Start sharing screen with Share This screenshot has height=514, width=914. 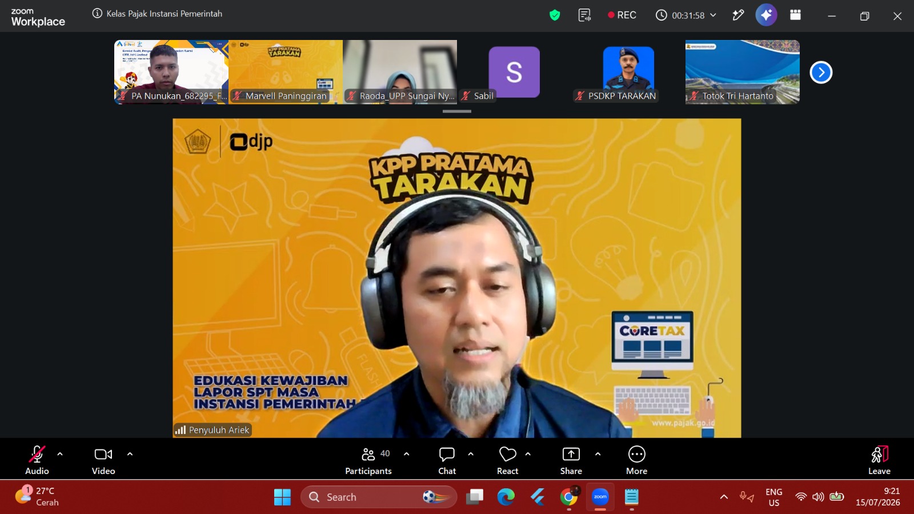[x=571, y=460]
